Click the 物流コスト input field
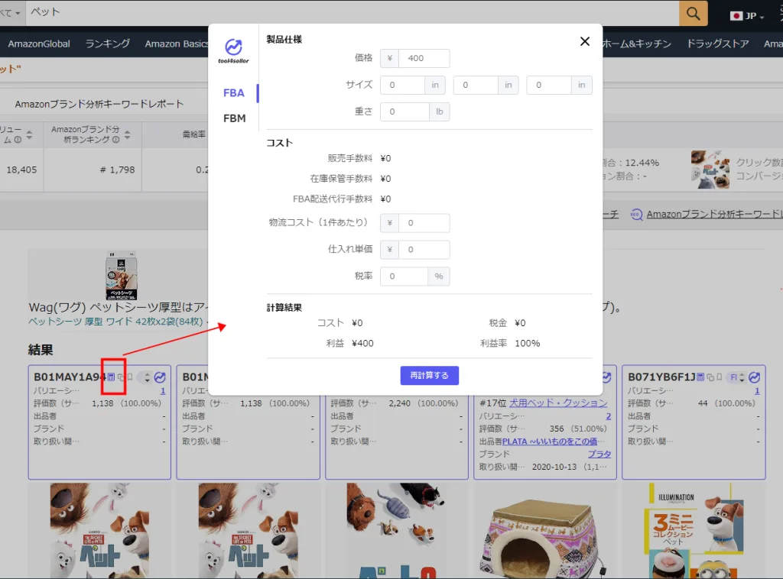Screen dimensions: 783x579 click(x=424, y=223)
